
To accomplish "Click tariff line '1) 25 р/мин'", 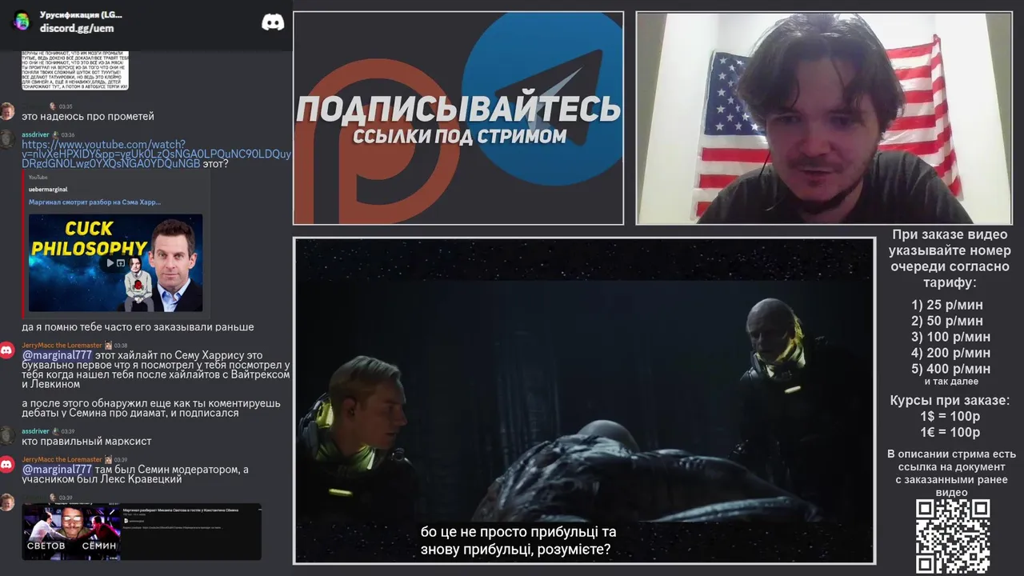I will [947, 305].
